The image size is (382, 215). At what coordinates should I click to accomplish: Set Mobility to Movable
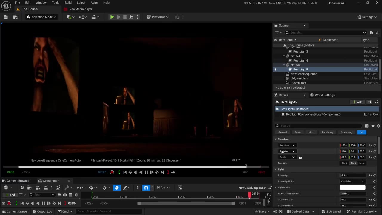(x=362, y=163)
